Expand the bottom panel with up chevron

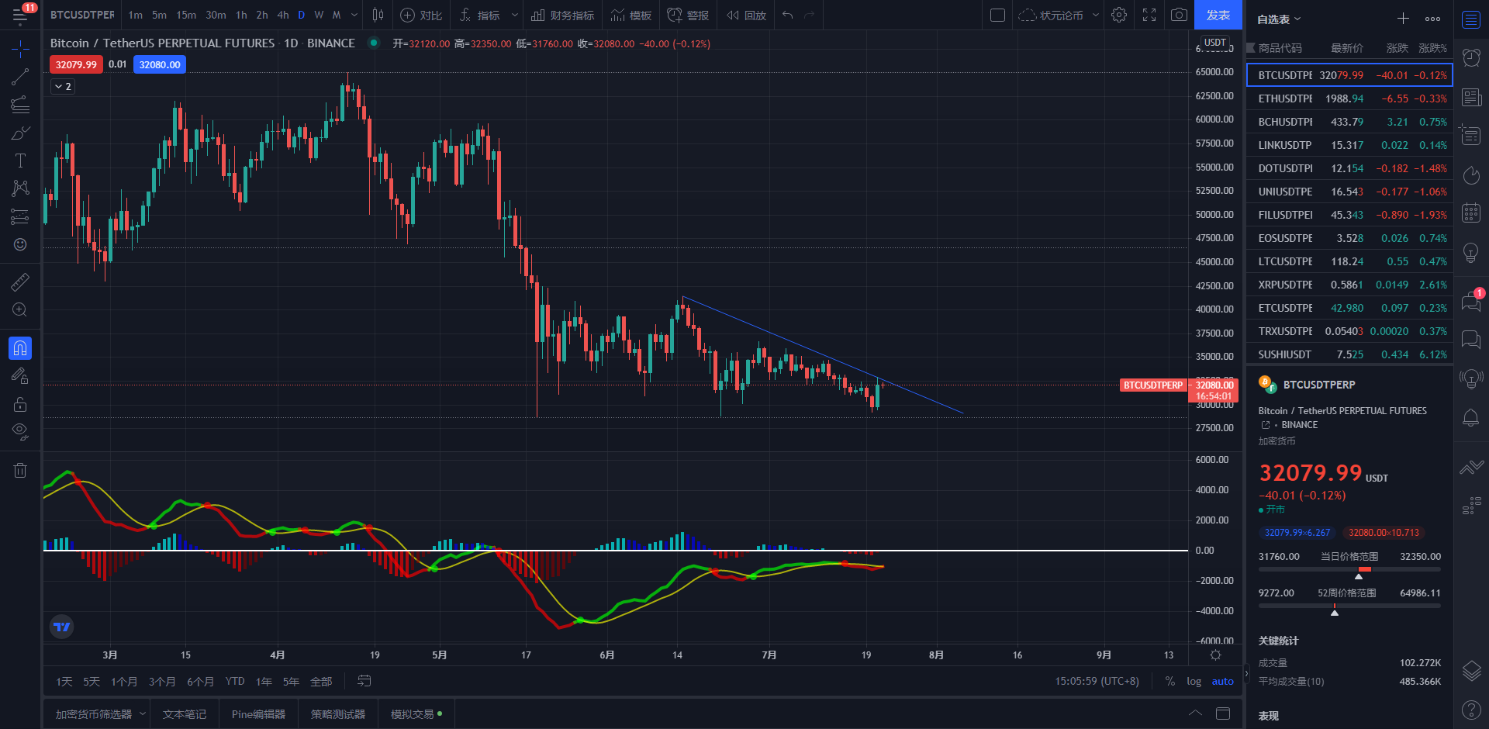pyautogui.click(x=1195, y=713)
